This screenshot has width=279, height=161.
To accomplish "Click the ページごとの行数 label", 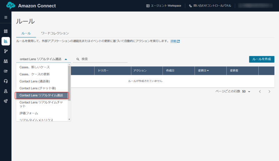I will 228,92.
